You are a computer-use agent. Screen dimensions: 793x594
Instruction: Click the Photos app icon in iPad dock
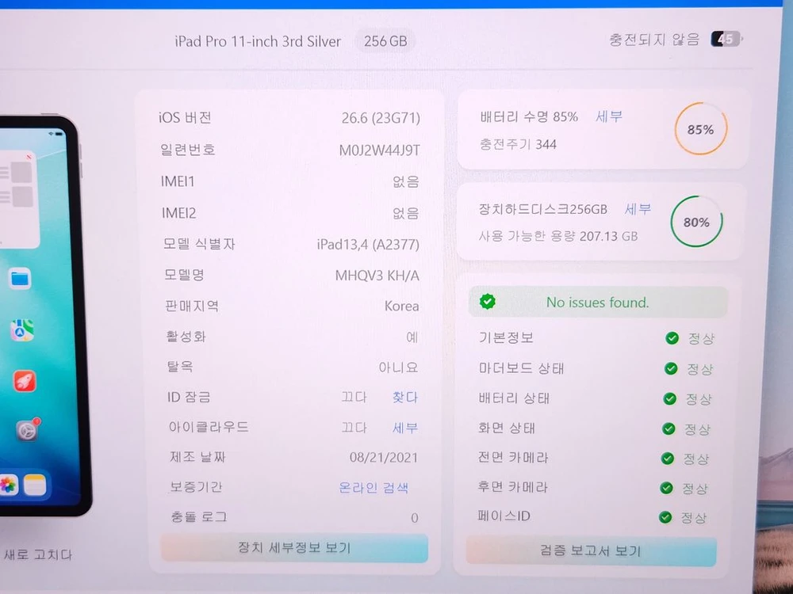[x=8, y=485]
